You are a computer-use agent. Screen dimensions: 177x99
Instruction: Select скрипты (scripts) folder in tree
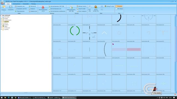(x=6, y=29)
